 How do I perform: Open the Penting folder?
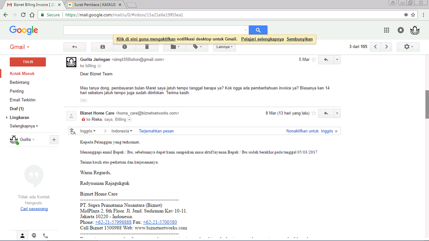point(17,91)
